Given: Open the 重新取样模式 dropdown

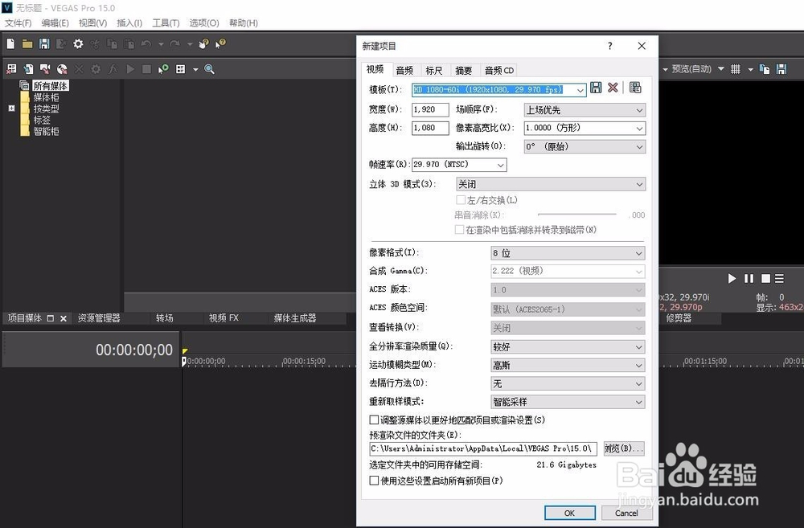Looking at the screenshot, I should [568, 402].
